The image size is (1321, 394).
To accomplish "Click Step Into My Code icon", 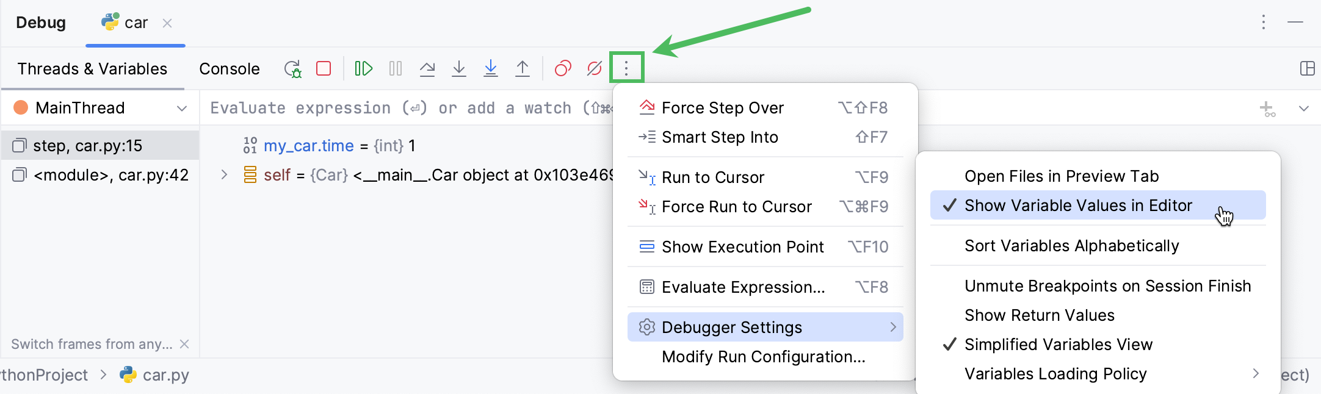I will [x=491, y=68].
